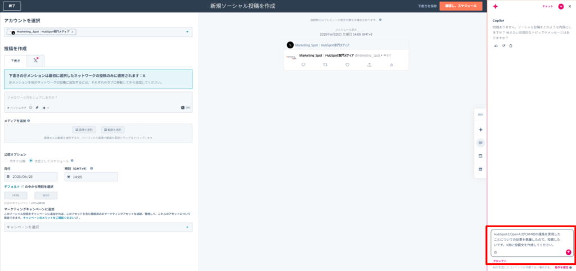Click the Copilot star logo in the panel header

495,6
